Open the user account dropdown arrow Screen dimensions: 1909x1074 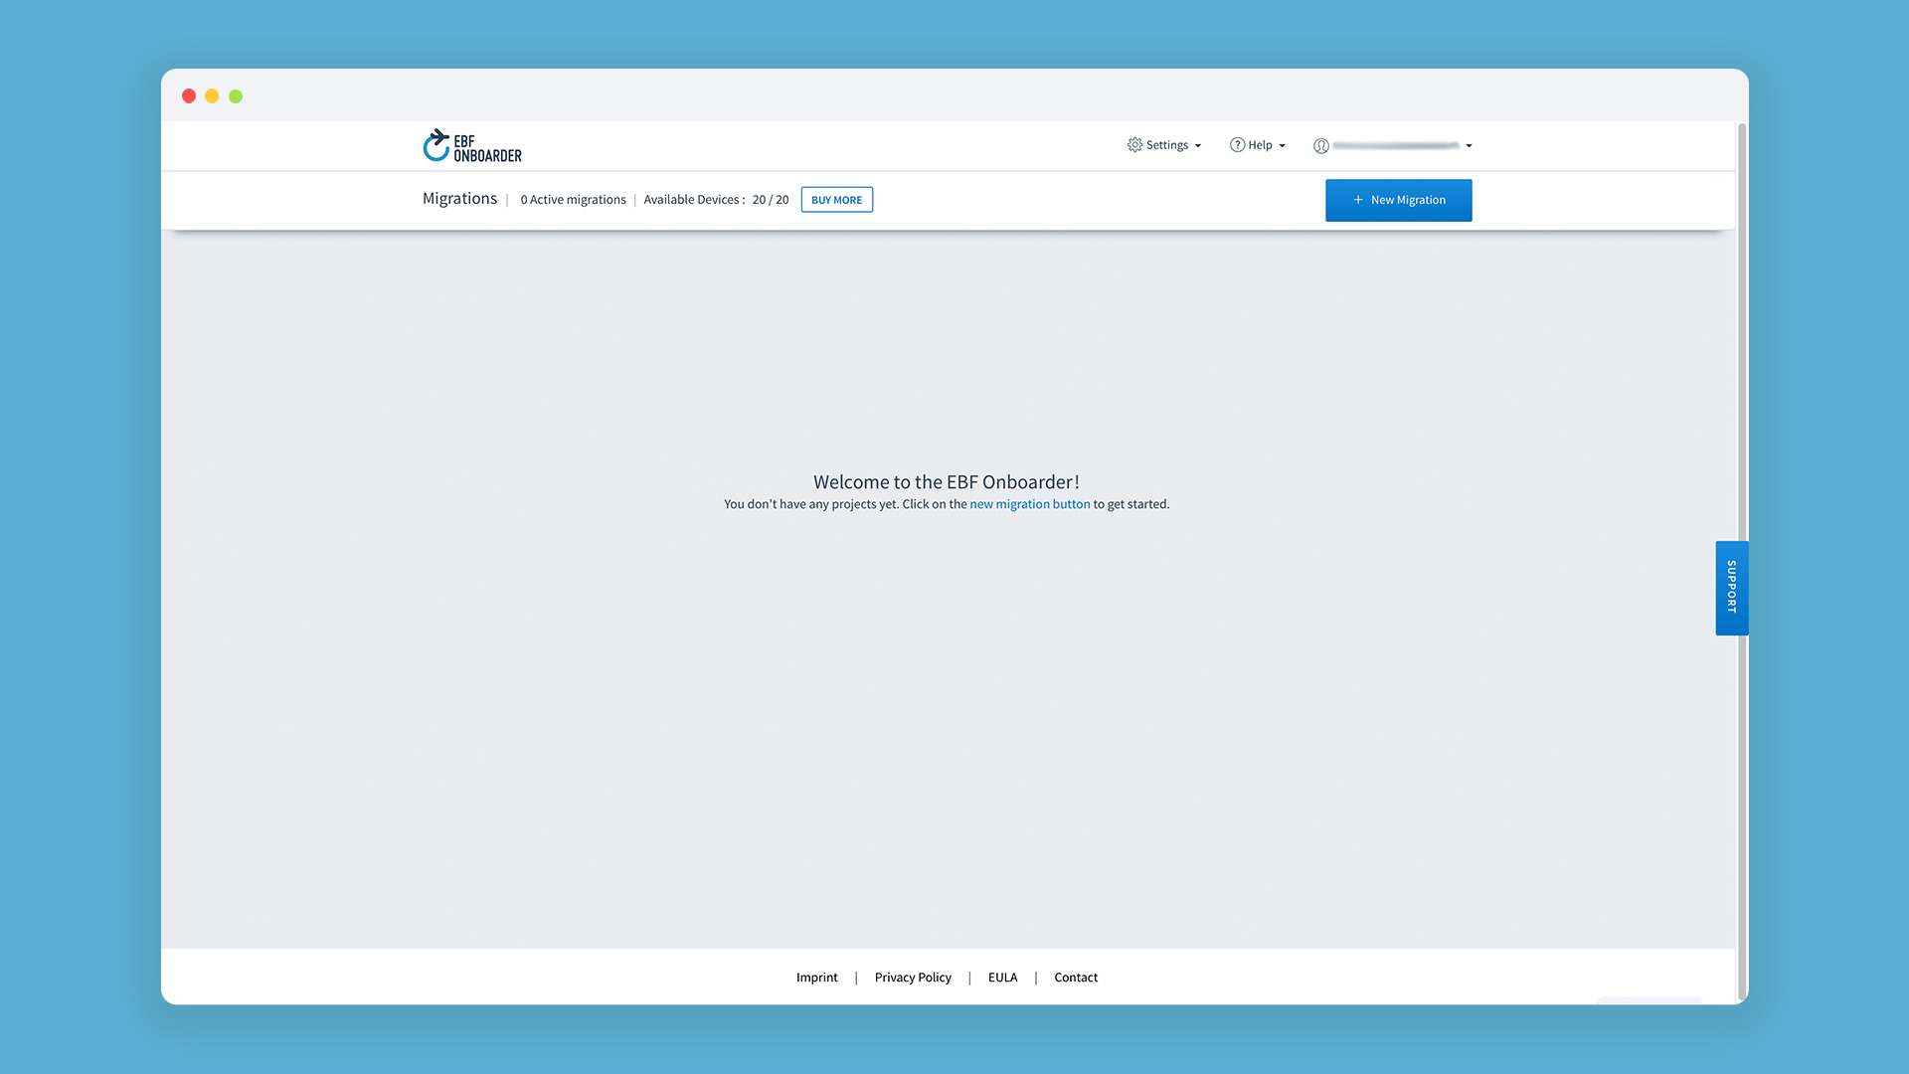pos(1469,146)
